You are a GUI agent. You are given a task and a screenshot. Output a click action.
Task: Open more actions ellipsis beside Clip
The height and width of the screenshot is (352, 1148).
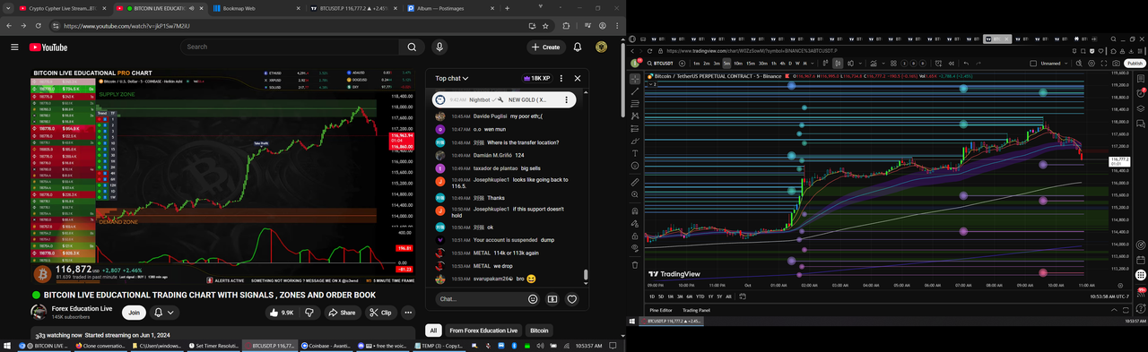point(409,313)
